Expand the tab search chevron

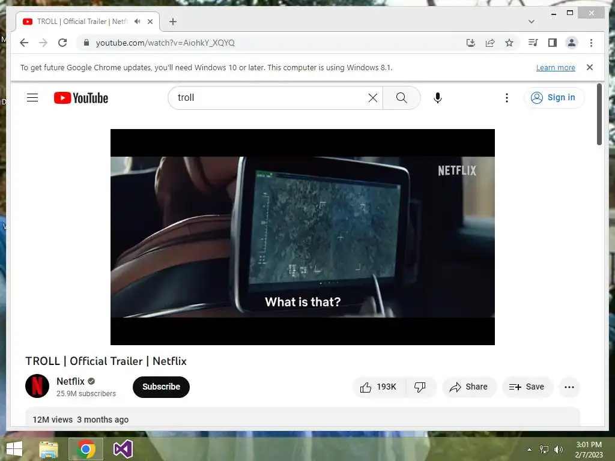(x=531, y=22)
